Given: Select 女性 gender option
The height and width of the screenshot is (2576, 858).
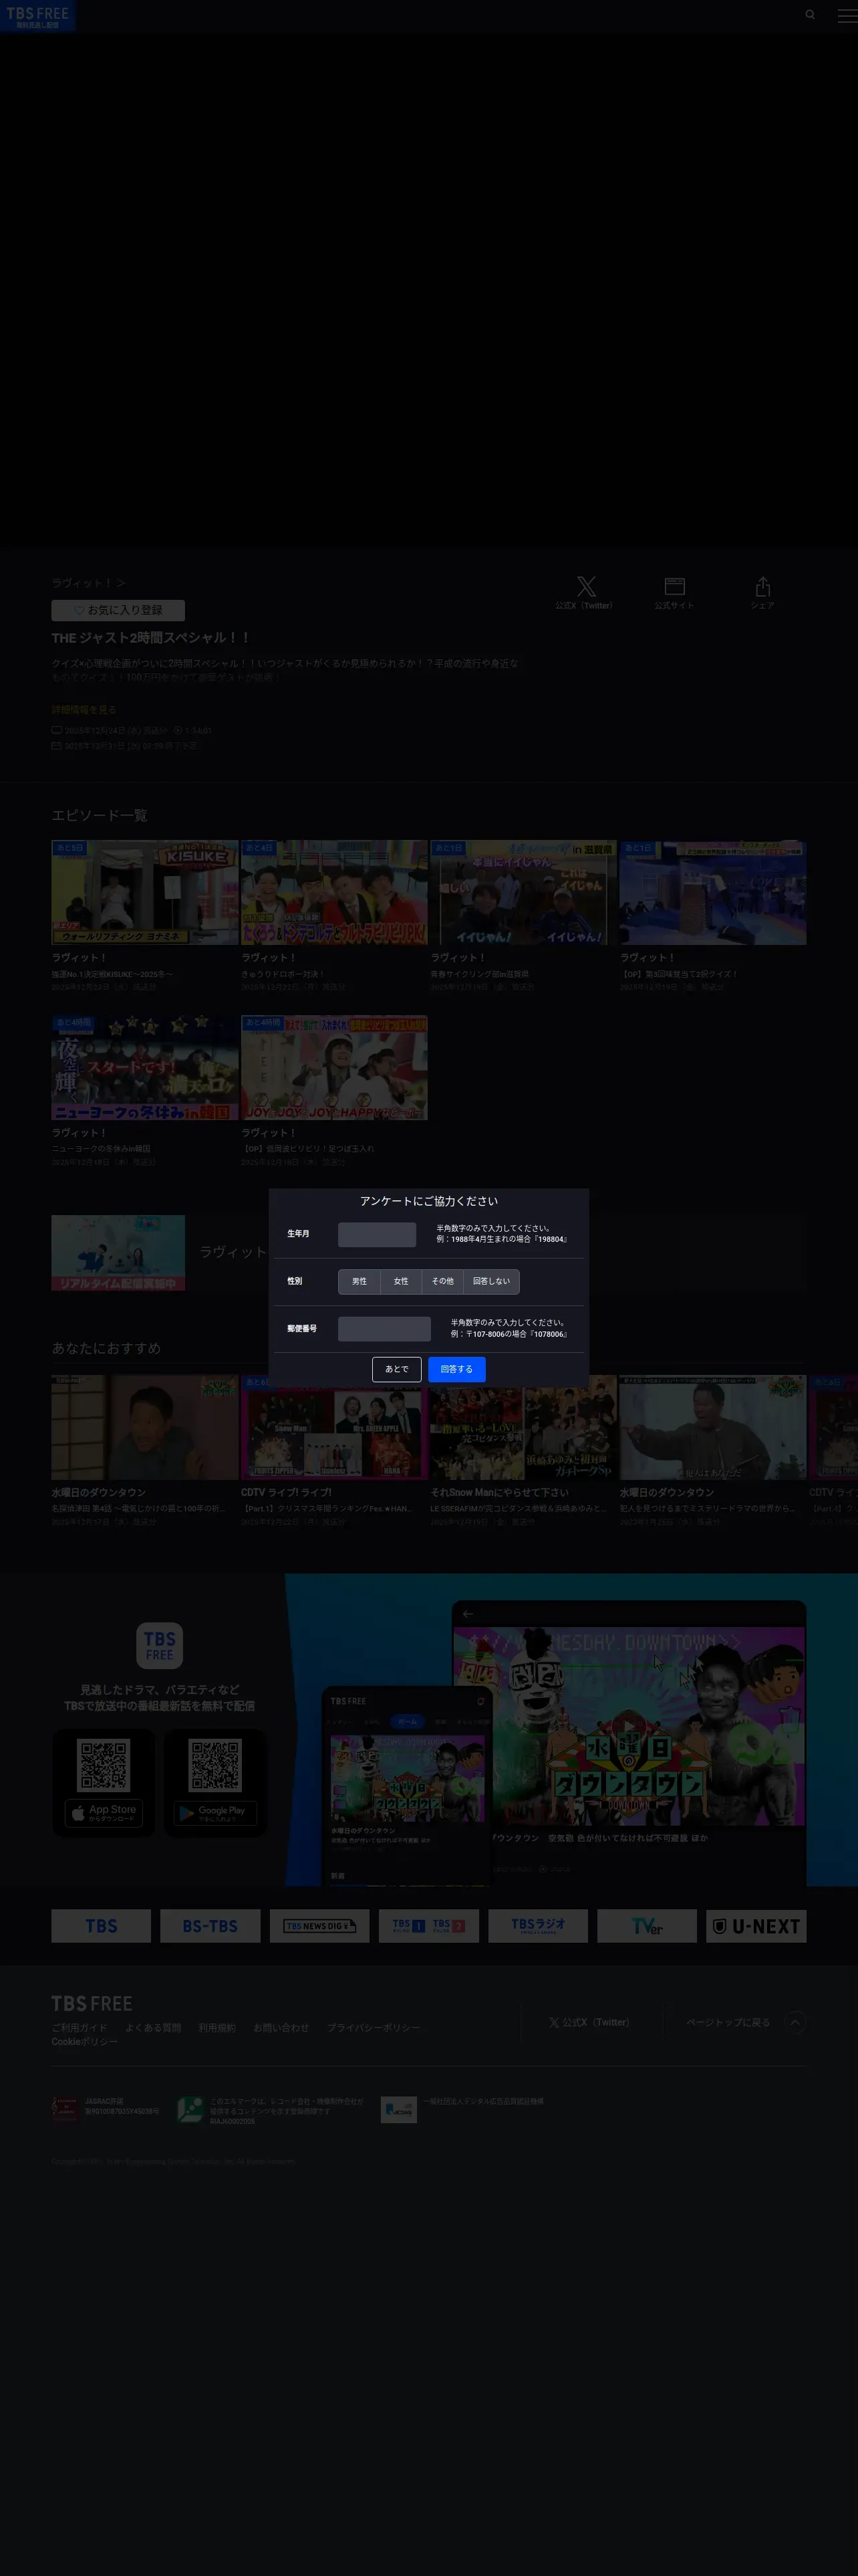Looking at the screenshot, I should coord(400,1281).
